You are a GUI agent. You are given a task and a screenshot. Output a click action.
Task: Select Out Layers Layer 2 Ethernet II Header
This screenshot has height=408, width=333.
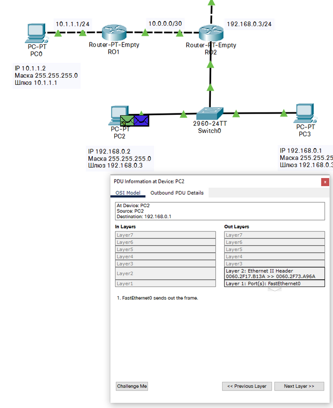pyautogui.click(x=274, y=273)
